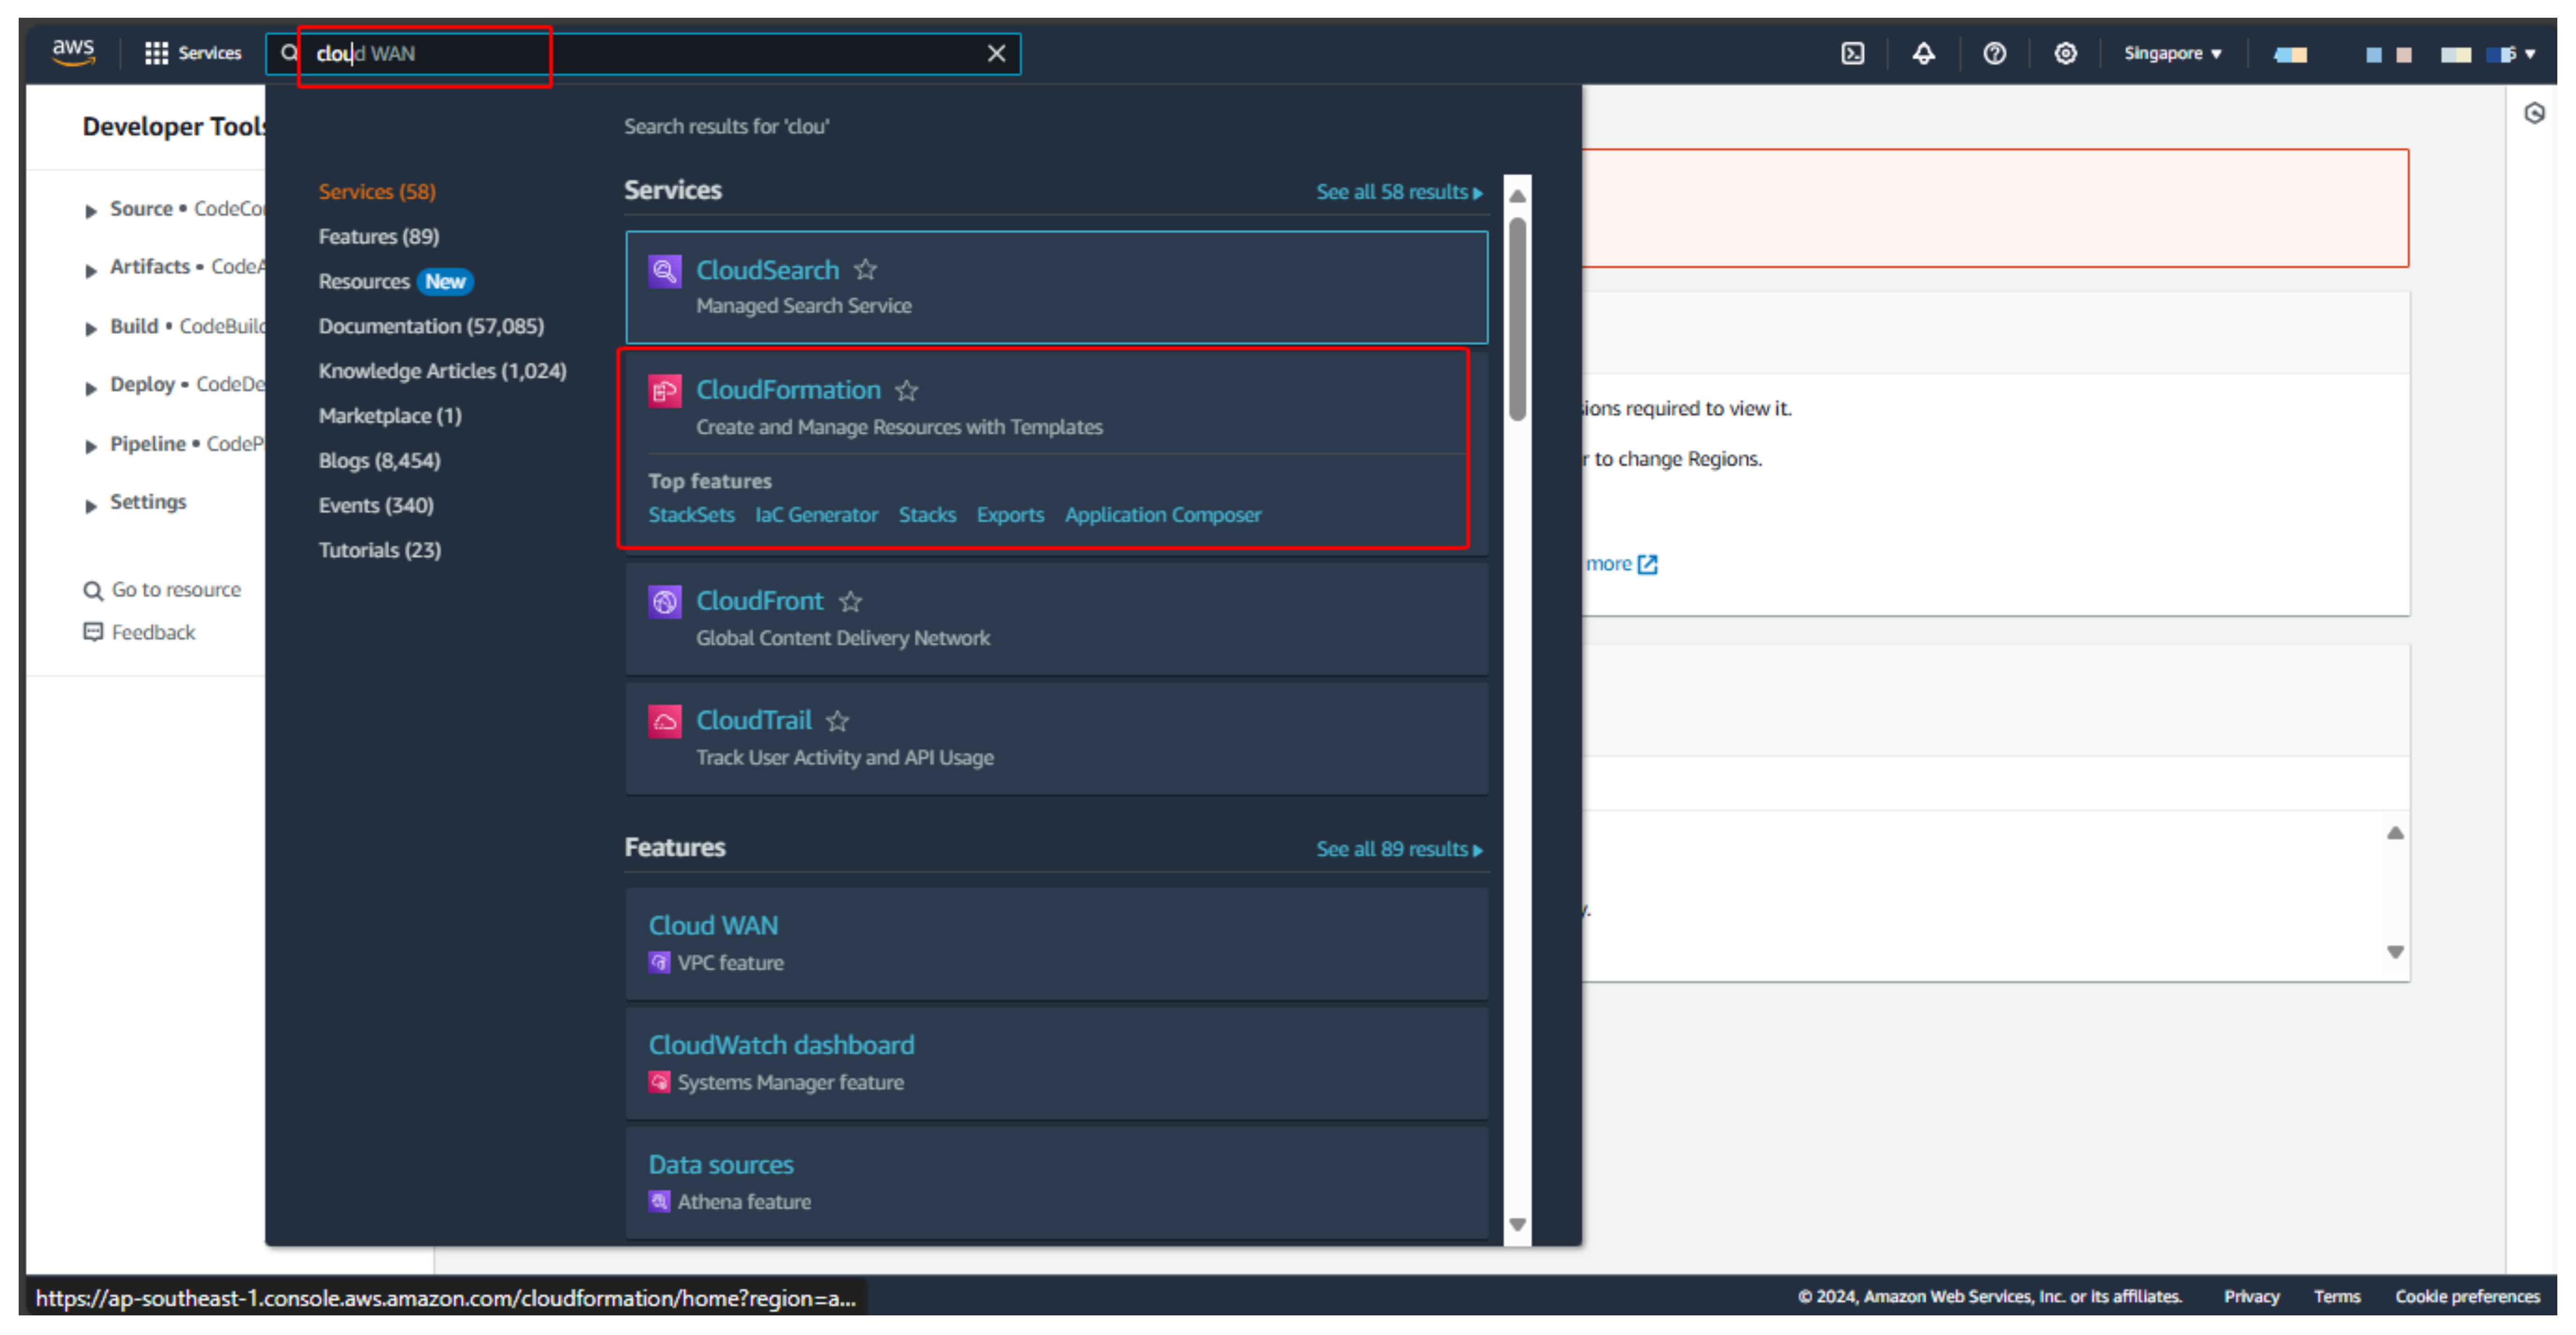Filter by Services (58)
Viewport: 2576px width, 1335px height.
(x=377, y=192)
